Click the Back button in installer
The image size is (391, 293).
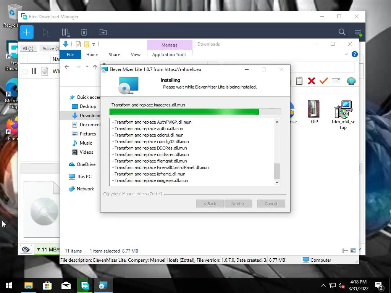[210, 204]
